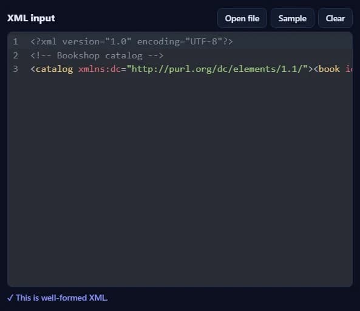360x311 pixels.
Task: Click the XML input heading
Action: pyautogui.click(x=31, y=18)
